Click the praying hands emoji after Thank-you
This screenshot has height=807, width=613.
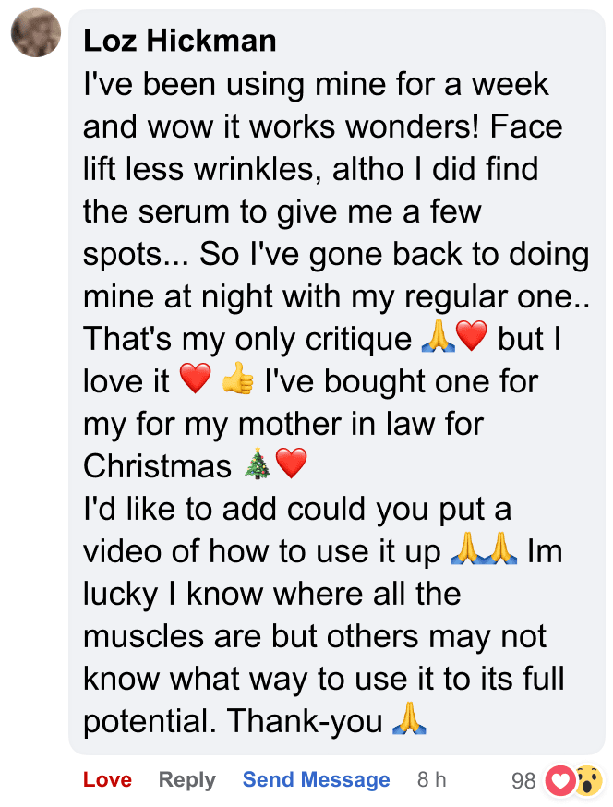[409, 720]
